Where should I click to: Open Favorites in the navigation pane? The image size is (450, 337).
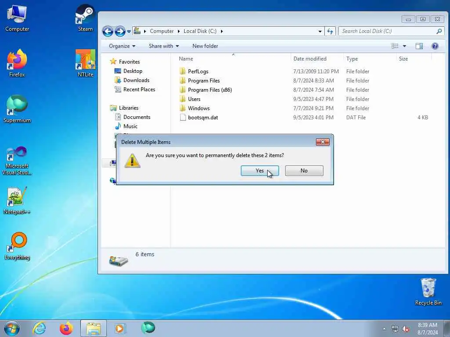tap(129, 62)
